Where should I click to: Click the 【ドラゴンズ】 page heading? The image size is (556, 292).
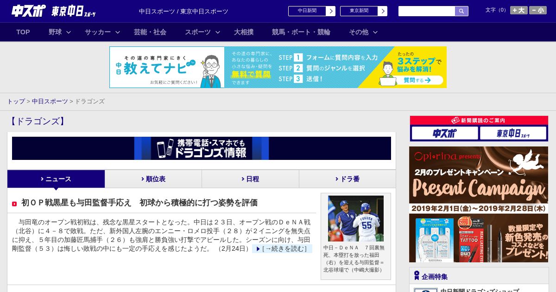tap(38, 121)
